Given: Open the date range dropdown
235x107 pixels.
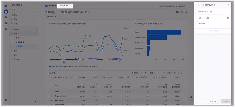Looking at the screenshot, I should [174, 6].
